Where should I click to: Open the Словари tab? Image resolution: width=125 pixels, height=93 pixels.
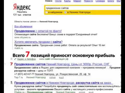(x=100, y=1)
